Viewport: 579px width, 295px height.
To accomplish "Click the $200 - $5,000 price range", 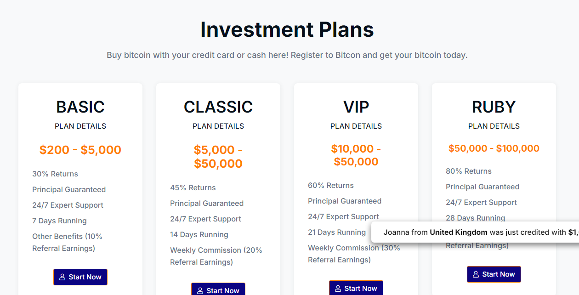I will pyautogui.click(x=80, y=150).
